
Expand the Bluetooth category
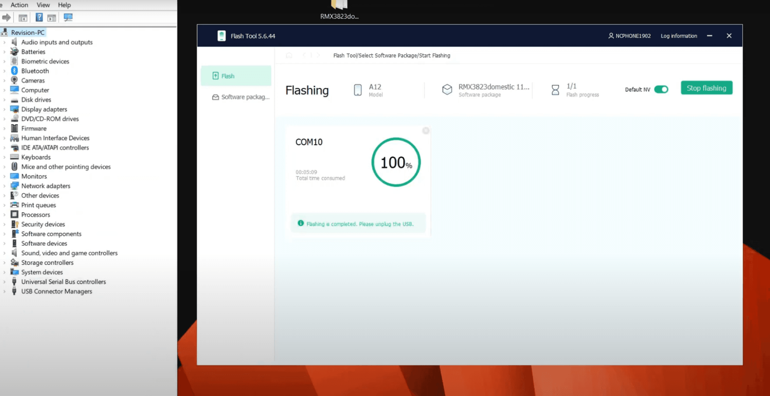4,71
